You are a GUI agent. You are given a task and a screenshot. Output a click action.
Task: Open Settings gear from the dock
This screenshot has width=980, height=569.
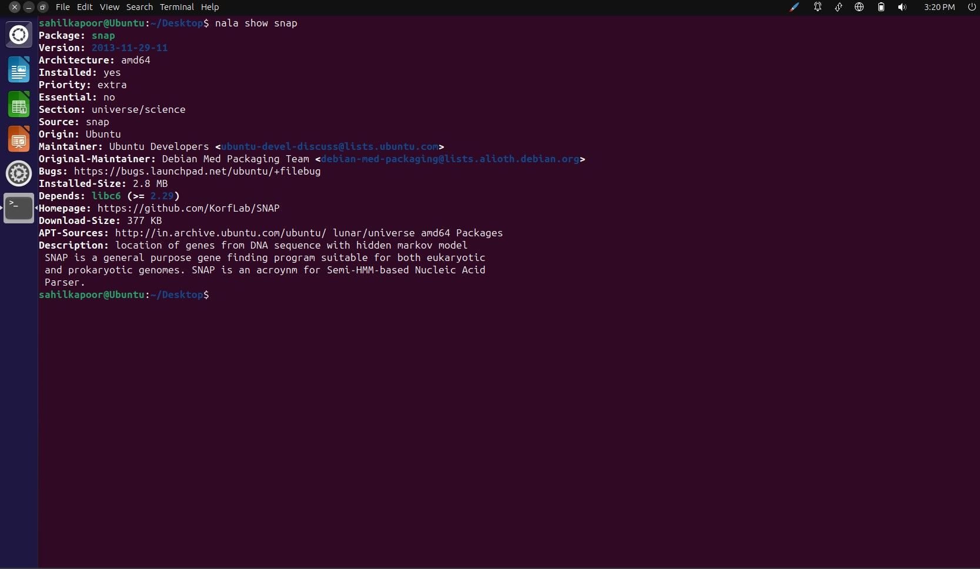point(19,173)
